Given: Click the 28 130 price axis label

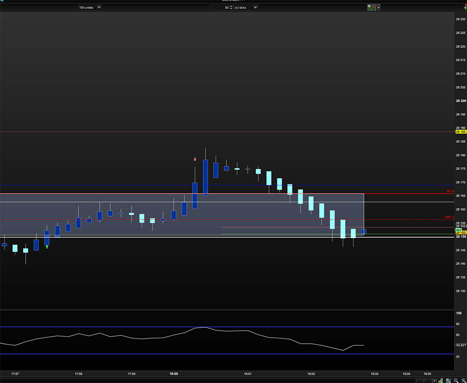Looking at the screenshot, I should tap(461, 291).
